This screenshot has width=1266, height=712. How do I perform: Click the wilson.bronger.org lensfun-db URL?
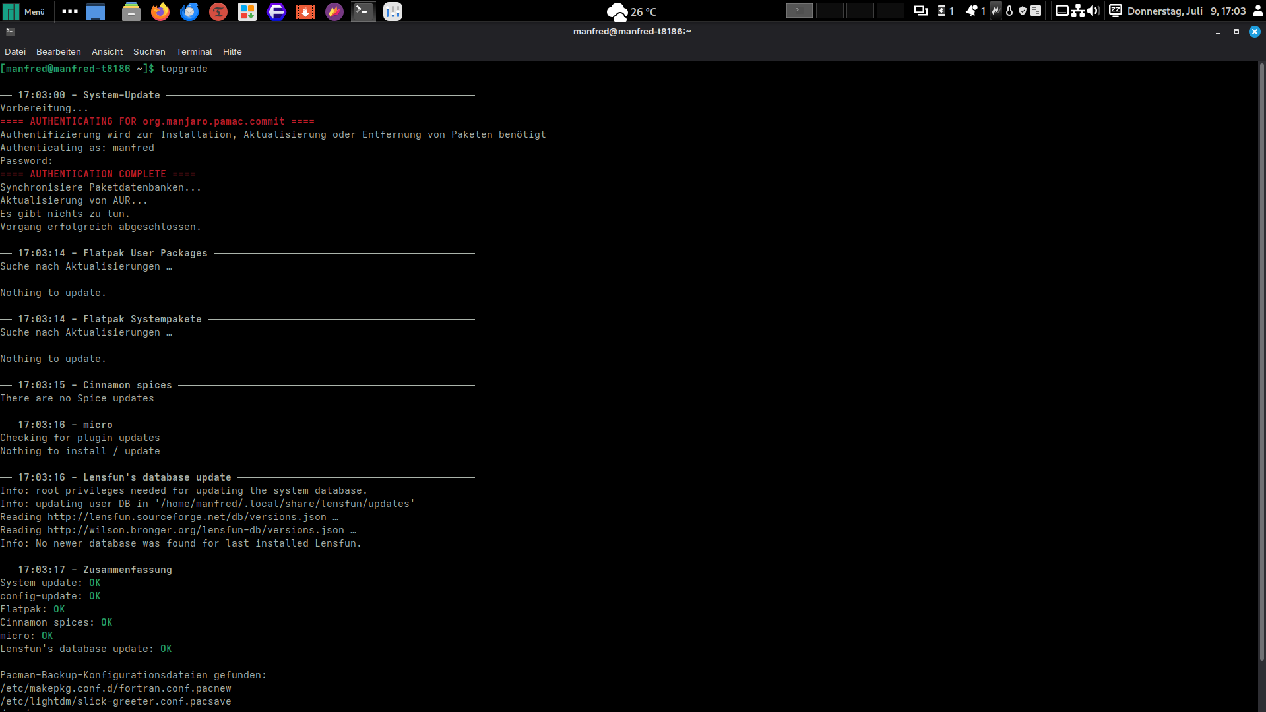pyautogui.click(x=196, y=530)
